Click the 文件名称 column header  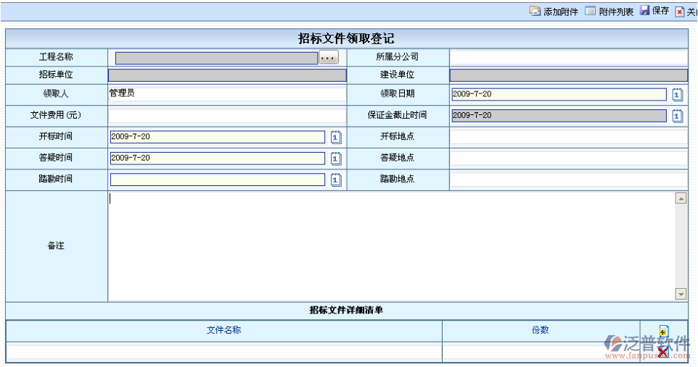pos(224,330)
